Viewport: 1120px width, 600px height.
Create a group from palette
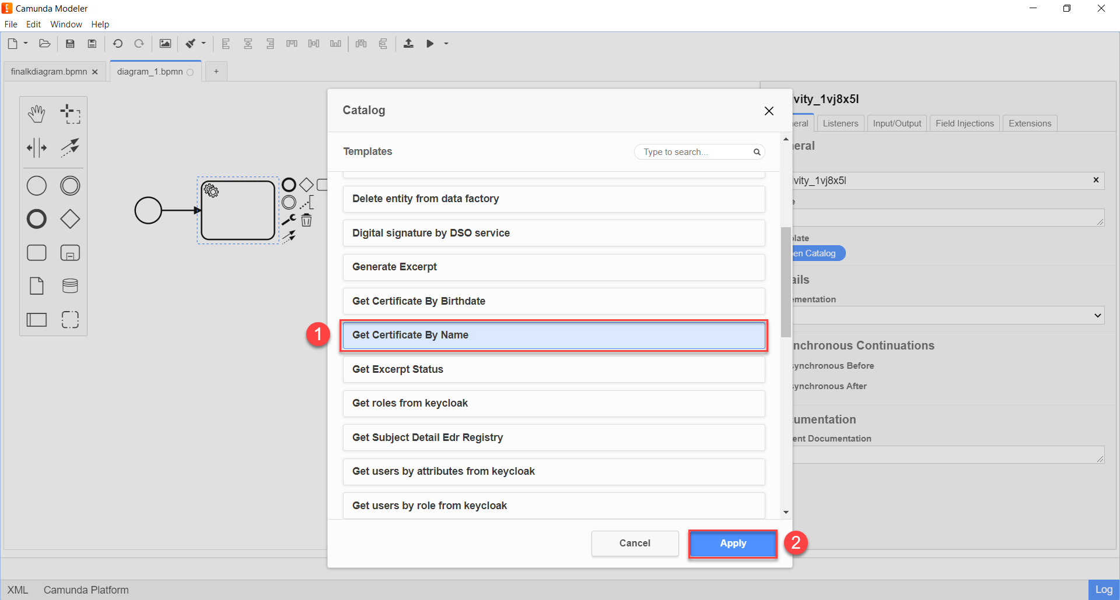coord(70,319)
